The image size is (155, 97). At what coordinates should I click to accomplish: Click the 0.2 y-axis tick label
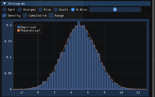coord(9,25)
